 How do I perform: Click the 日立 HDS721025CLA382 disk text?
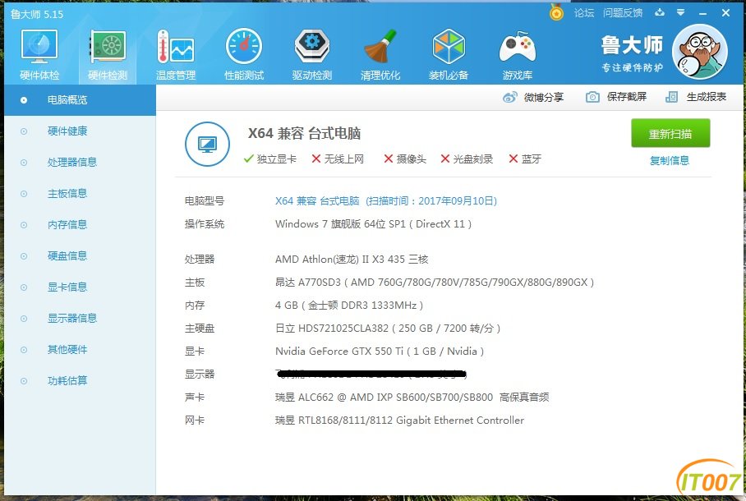(x=387, y=329)
